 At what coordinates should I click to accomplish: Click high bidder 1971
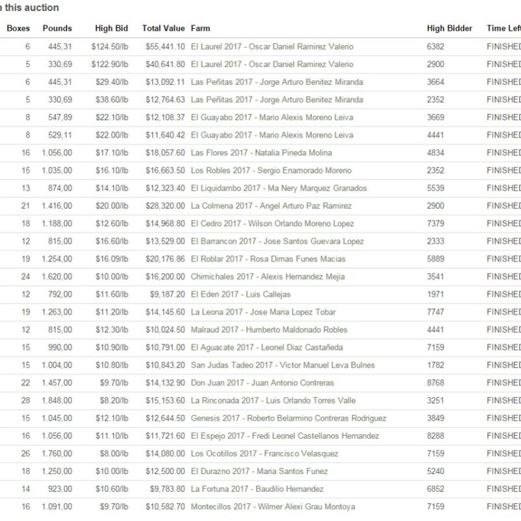coord(435,294)
